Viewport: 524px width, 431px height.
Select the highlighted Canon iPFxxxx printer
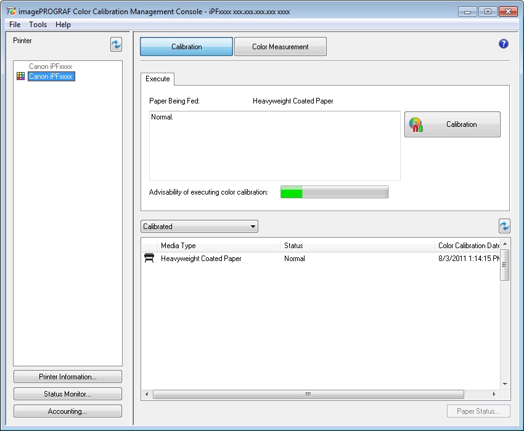(51, 76)
